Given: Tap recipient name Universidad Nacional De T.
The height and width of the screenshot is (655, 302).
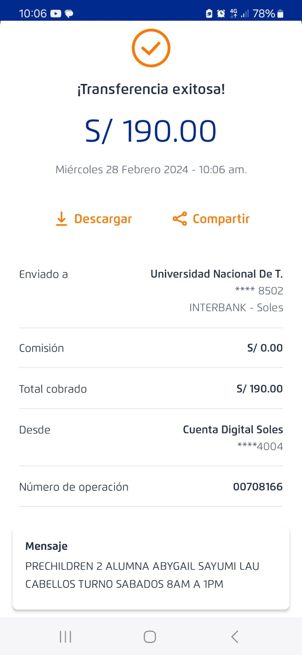Looking at the screenshot, I should (216, 274).
